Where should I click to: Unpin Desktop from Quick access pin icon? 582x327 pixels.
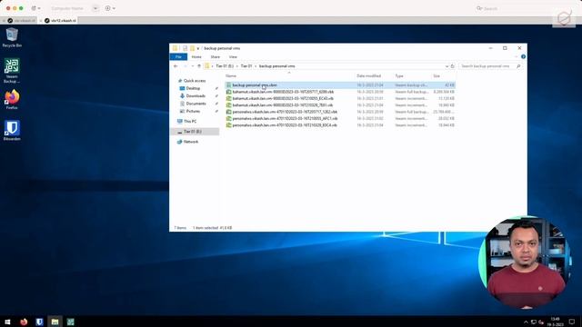pos(216,88)
